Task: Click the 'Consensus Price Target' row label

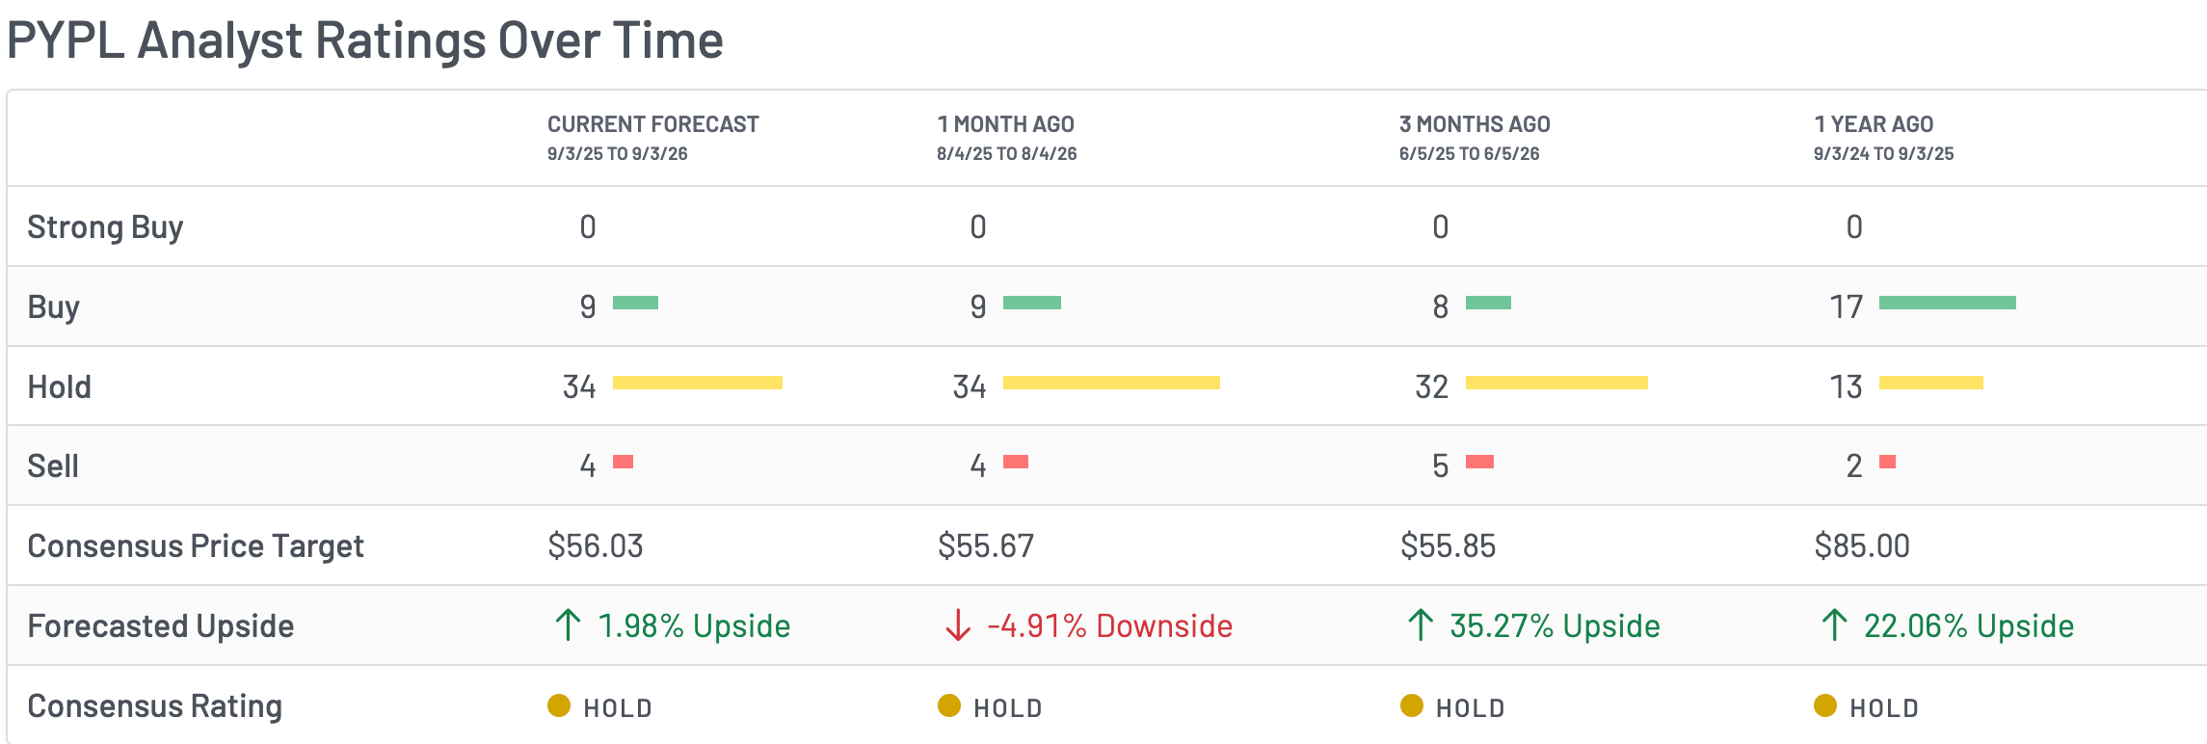Action: coord(196,546)
